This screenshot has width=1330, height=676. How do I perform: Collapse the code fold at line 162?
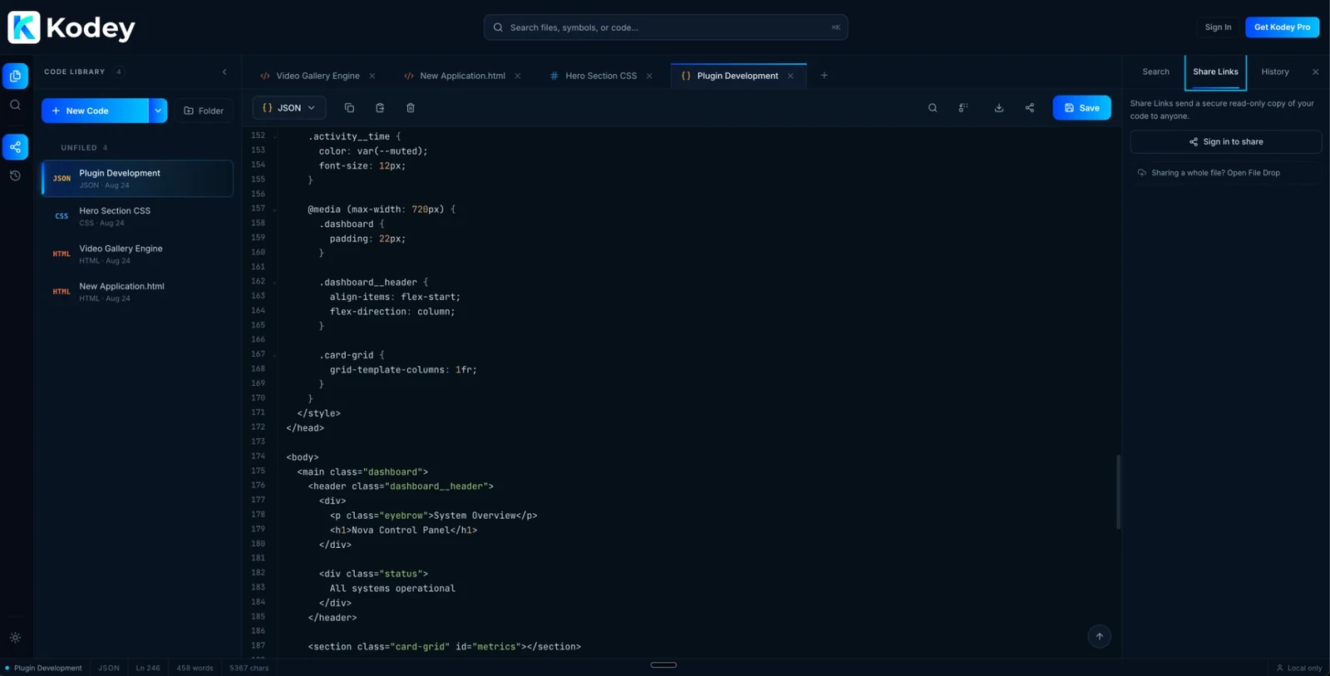pos(275,283)
